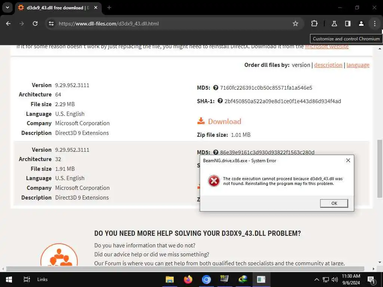The width and height of the screenshot is (383, 287).
Task: Select the SHA-1 hash value
Action: coord(283,101)
